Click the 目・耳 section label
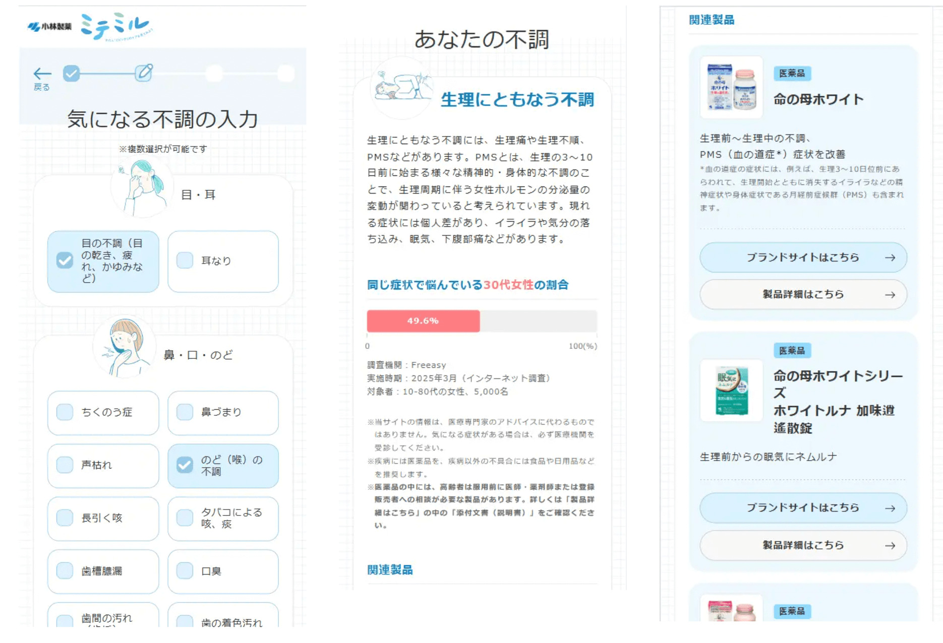This screenshot has width=943, height=643. point(198,195)
